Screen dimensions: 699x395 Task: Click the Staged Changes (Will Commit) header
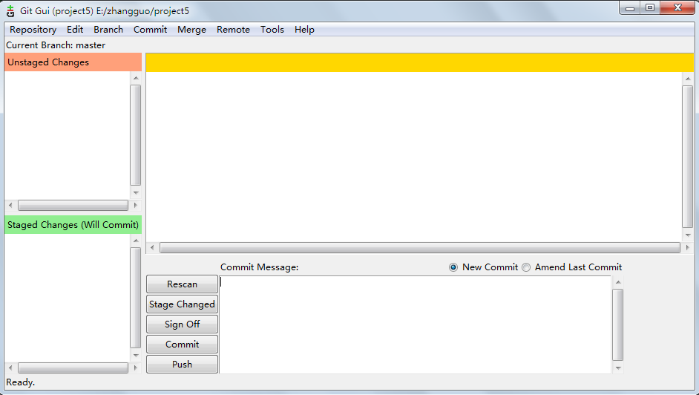[73, 225]
